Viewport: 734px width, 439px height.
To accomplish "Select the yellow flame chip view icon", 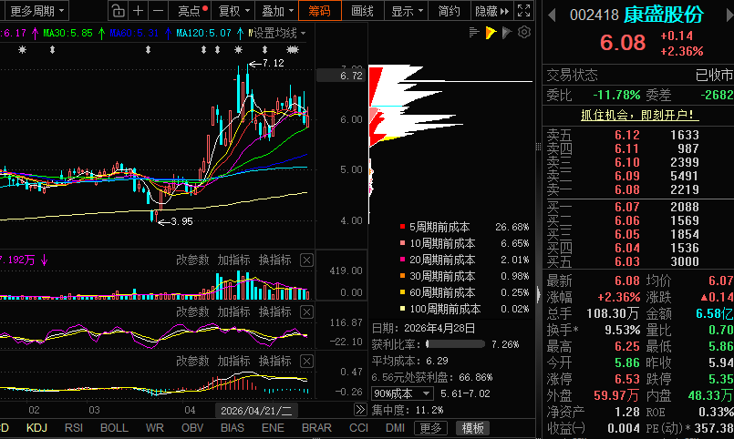I will [x=491, y=32].
